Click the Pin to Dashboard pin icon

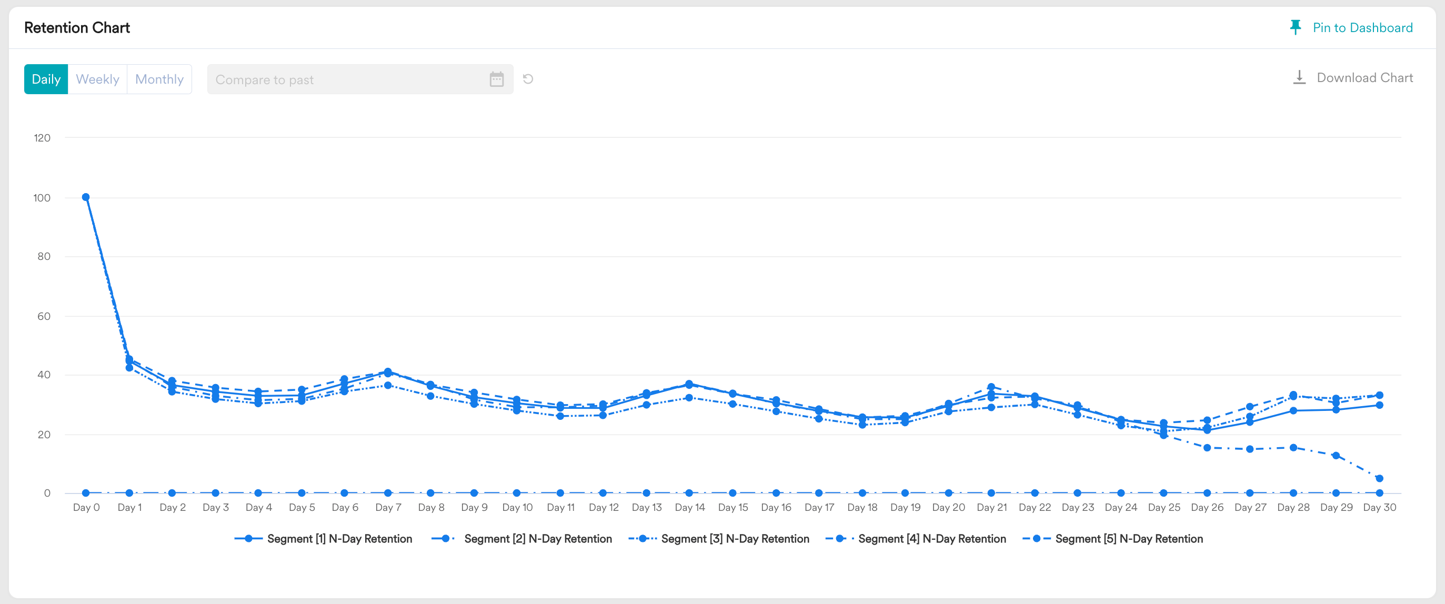(1295, 27)
